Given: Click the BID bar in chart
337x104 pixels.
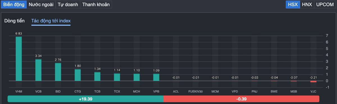Looking at the screenshot, I should [58, 72].
